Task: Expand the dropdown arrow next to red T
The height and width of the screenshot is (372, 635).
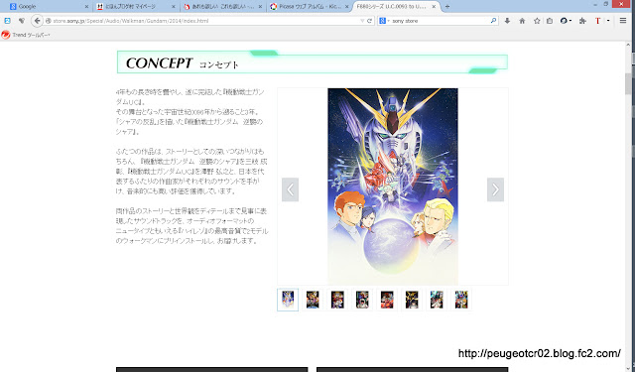Action: (608, 21)
